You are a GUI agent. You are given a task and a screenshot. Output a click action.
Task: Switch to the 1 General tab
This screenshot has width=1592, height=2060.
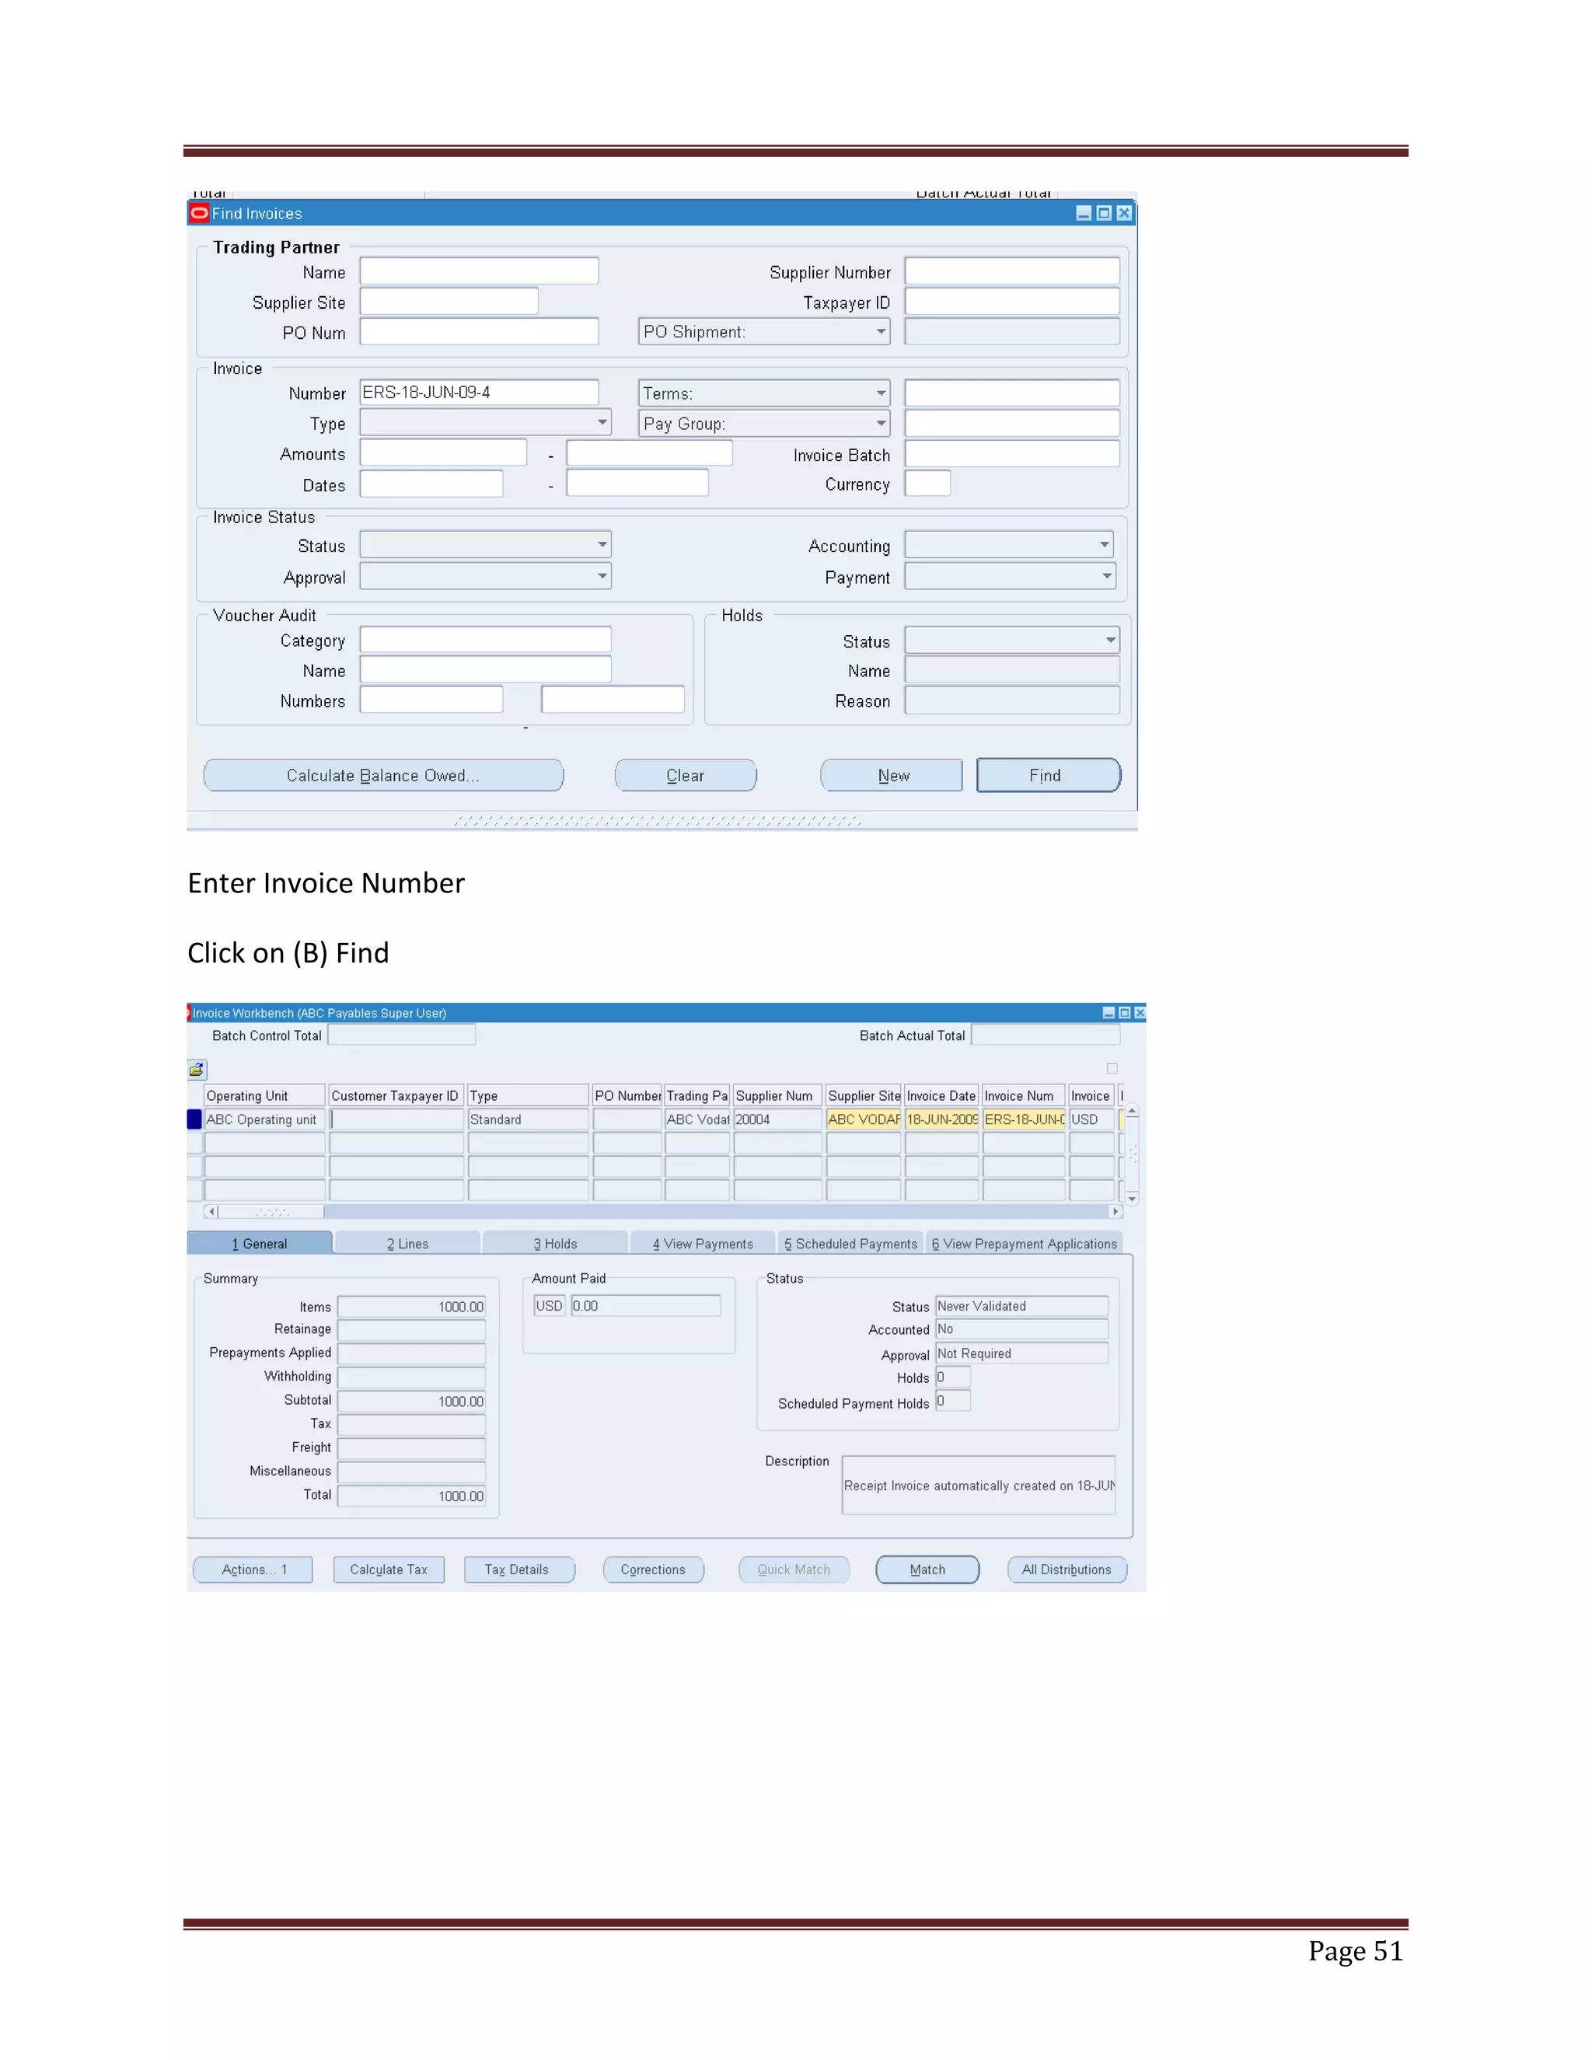coord(260,1243)
